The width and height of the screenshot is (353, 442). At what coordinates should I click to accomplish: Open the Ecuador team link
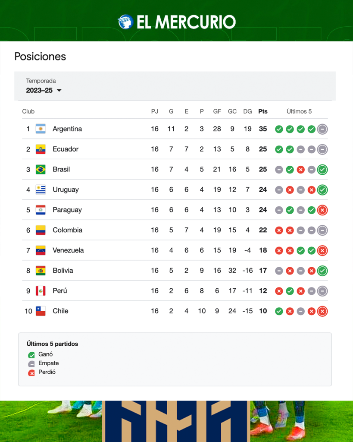click(66, 149)
